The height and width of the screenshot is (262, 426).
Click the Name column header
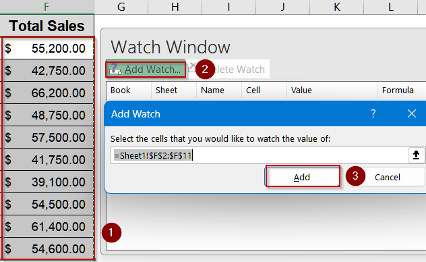pyautogui.click(x=219, y=90)
